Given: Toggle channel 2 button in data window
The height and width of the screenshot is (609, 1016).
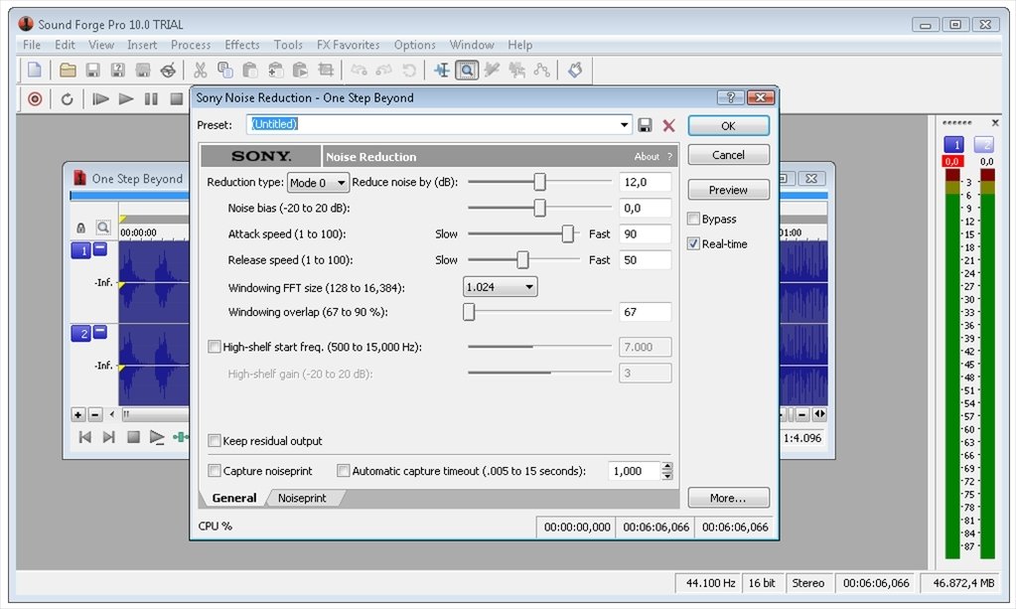Looking at the screenshot, I should (x=81, y=334).
